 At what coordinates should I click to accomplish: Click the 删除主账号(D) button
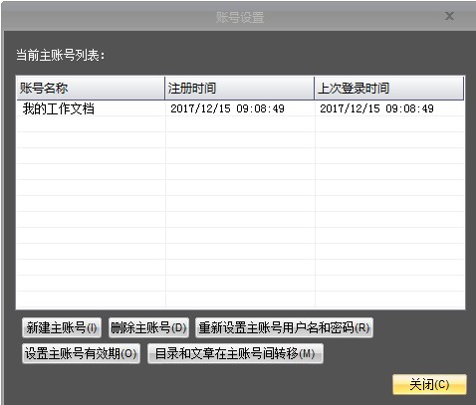point(148,327)
